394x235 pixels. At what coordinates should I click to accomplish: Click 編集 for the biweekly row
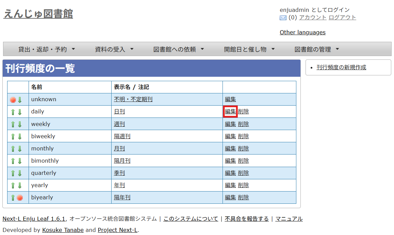click(x=230, y=136)
